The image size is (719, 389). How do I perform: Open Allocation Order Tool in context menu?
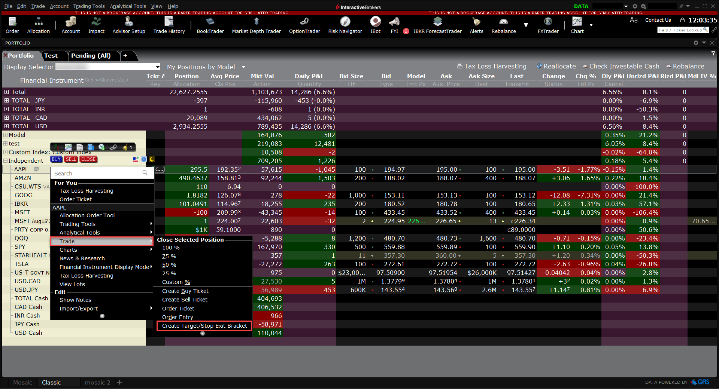tap(87, 215)
